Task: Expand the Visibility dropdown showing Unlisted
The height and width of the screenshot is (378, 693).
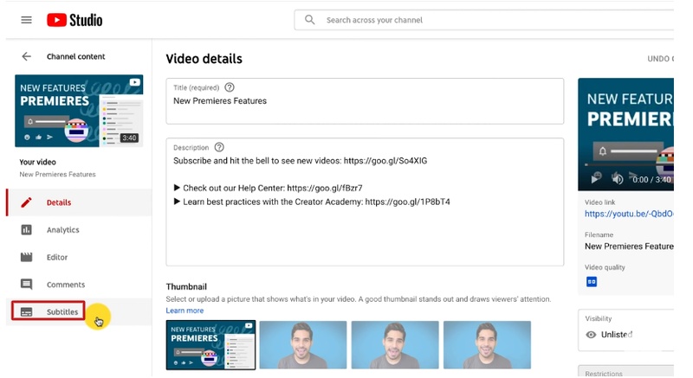Action: tap(627, 334)
